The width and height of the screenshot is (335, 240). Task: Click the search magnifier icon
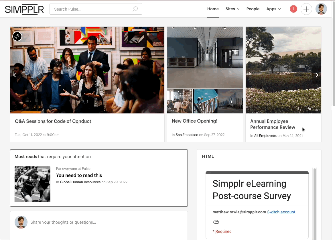[135, 9]
